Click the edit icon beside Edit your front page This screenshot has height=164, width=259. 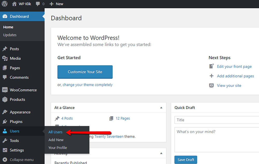point(211,66)
